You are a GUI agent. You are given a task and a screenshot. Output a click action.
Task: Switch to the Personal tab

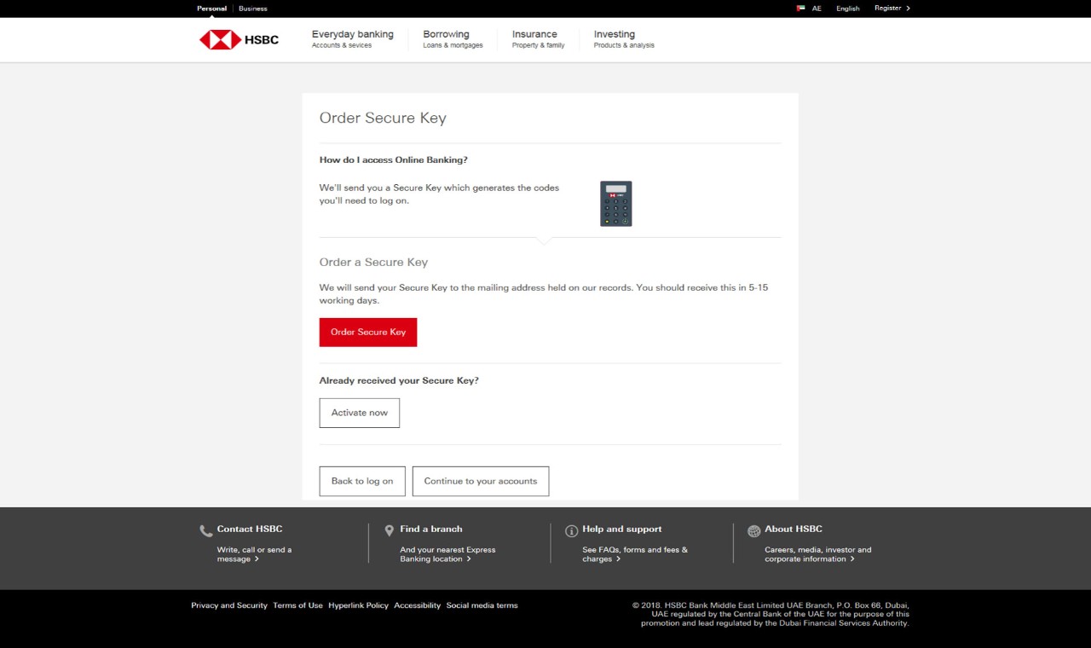click(x=211, y=9)
